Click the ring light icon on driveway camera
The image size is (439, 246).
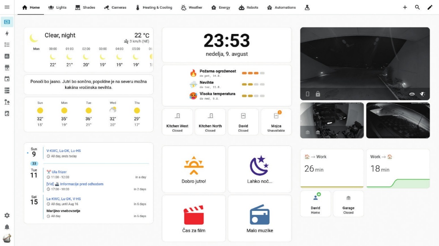click(x=412, y=94)
